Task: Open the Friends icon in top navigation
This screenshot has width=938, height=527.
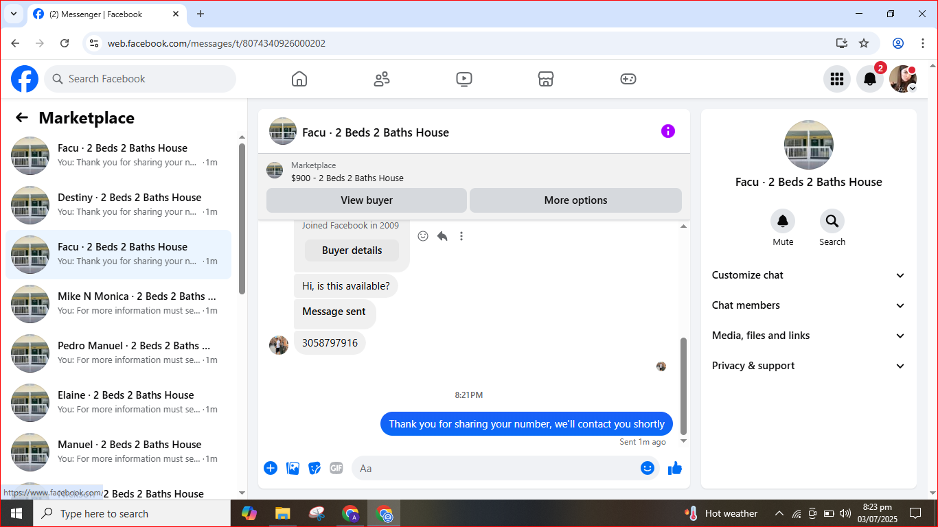Action: [382, 79]
